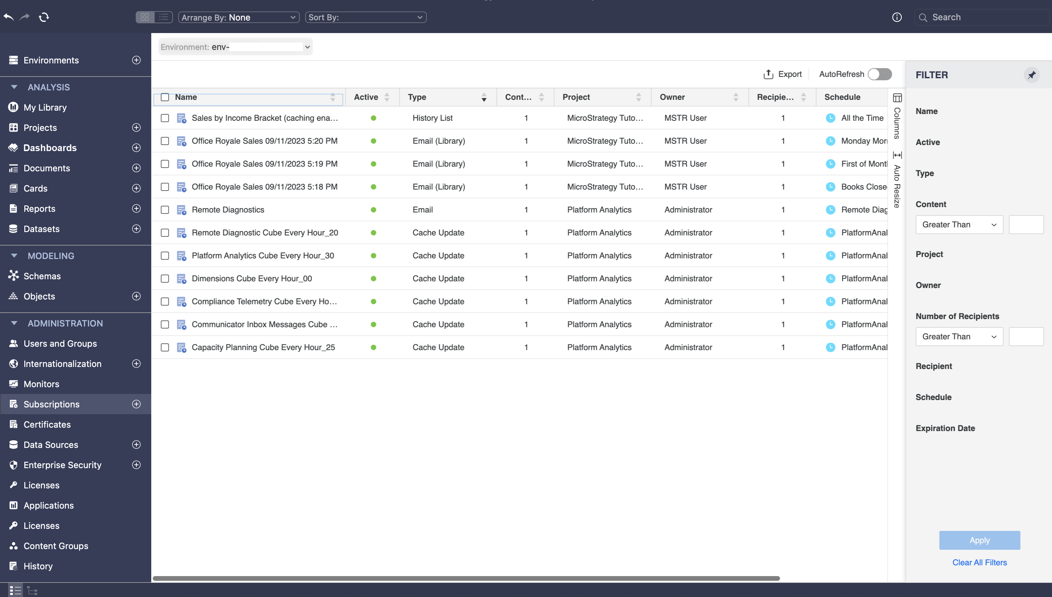Check the Remote Diagnostics row checkbox
Image resolution: width=1052 pixels, height=597 pixels.
click(x=165, y=210)
